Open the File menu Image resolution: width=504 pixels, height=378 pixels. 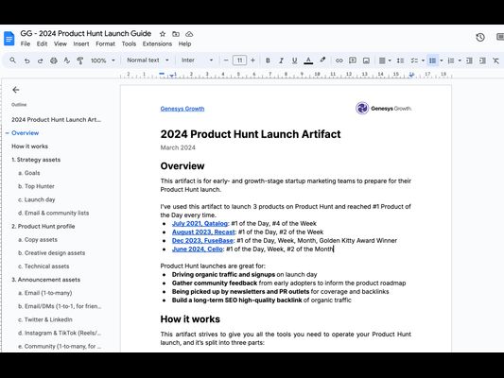26,44
